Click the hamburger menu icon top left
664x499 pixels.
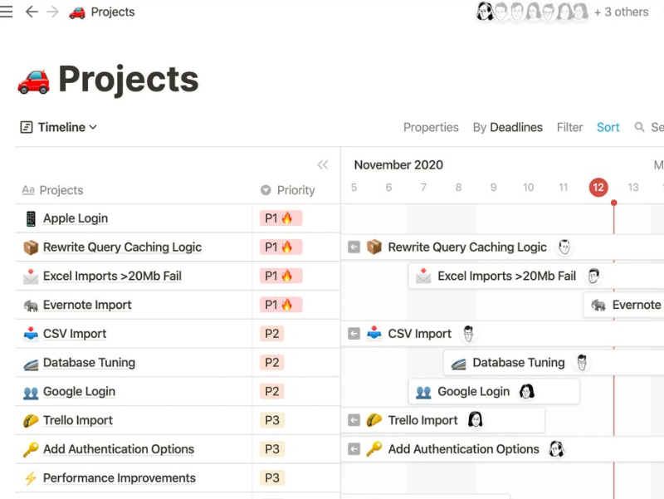(7, 12)
